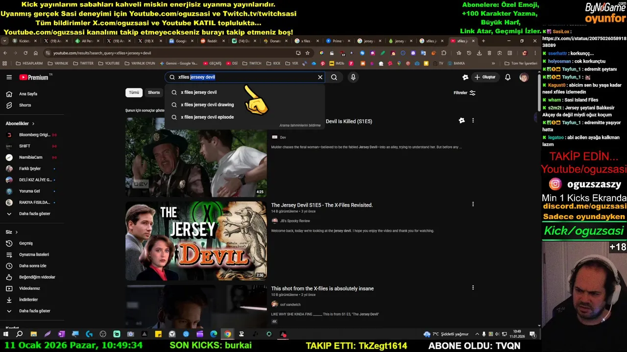The width and height of the screenshot is (627, 352).
Task: Select the Shorts filter chip
Action: [x=154, y=92]
